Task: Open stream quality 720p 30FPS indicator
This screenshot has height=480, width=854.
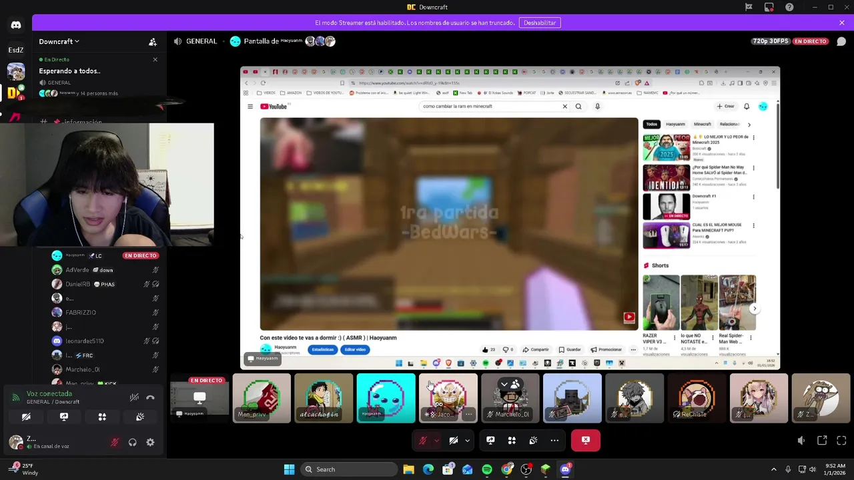Action: tap(771, 41)
